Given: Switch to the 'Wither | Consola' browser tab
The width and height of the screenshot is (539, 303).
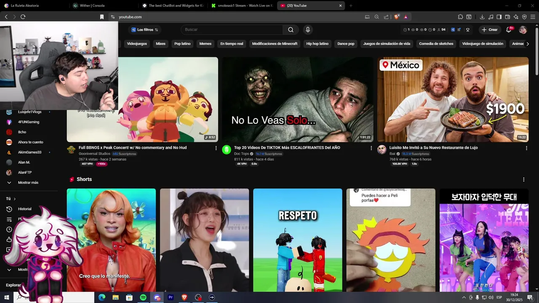Looking at the screenshot, I should [103, 5].
